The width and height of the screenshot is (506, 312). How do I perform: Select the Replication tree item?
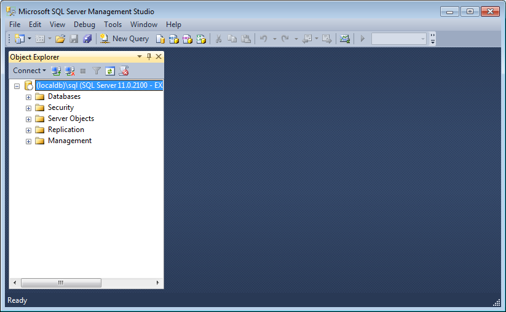66,130
